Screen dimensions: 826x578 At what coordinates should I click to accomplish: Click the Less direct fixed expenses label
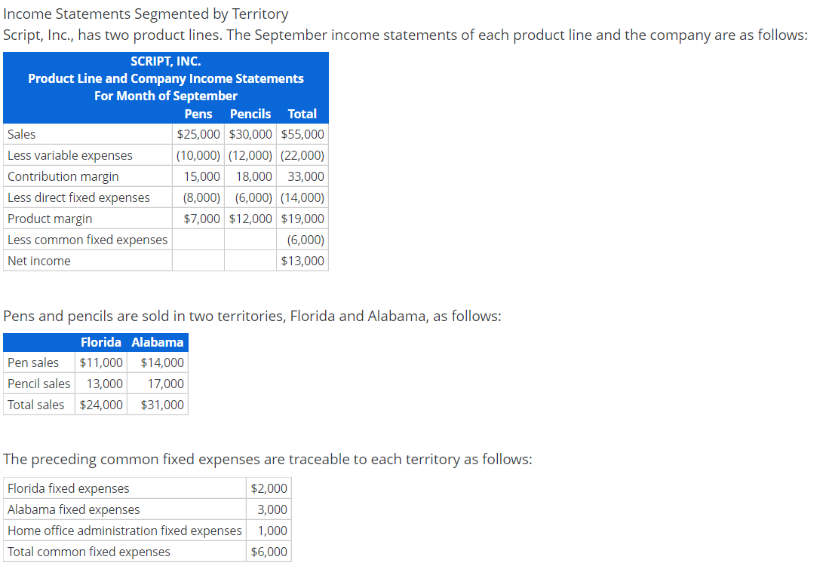78,197
